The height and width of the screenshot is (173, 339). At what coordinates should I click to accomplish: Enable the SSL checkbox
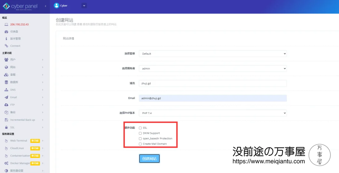pyautogui.click(x=140, y=128)
